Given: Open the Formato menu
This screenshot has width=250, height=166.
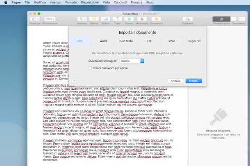Looking at the screenshot, I should [71, 2].
